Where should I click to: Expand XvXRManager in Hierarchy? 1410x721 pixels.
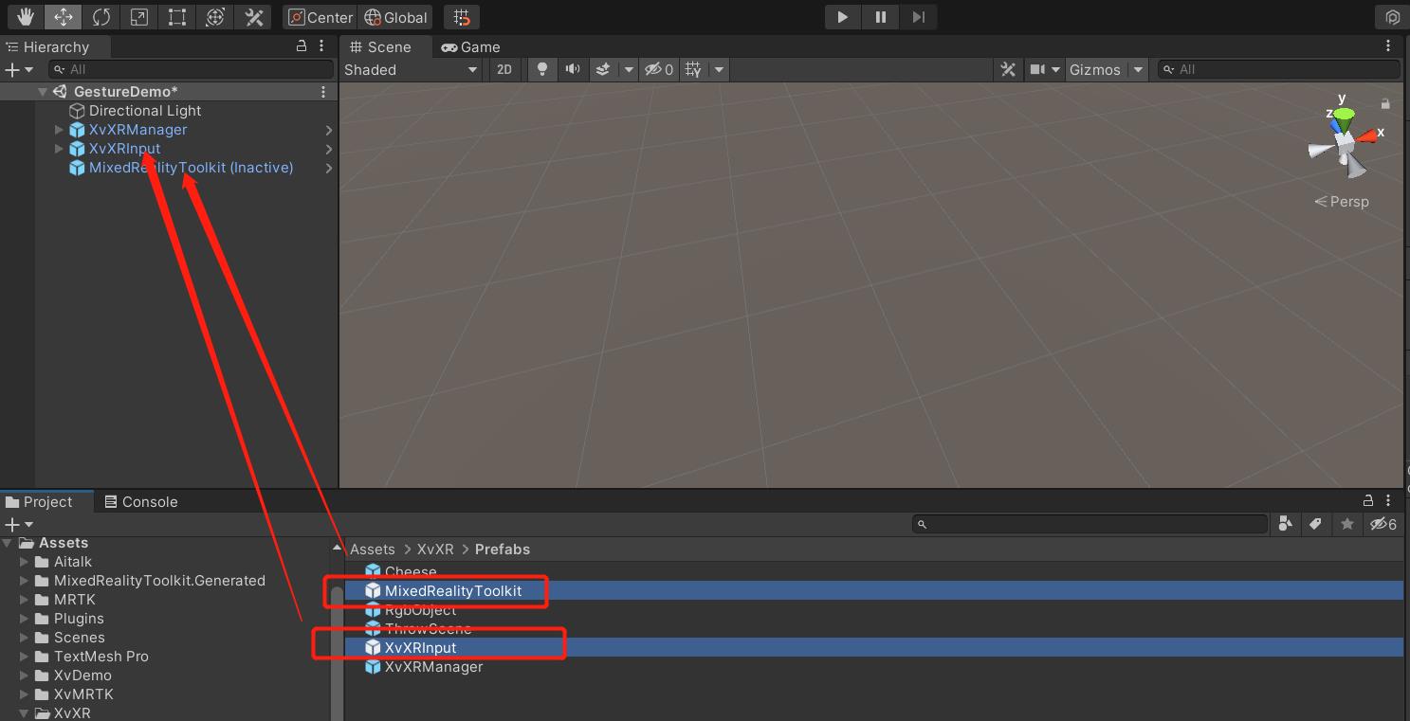click(59, 130)
